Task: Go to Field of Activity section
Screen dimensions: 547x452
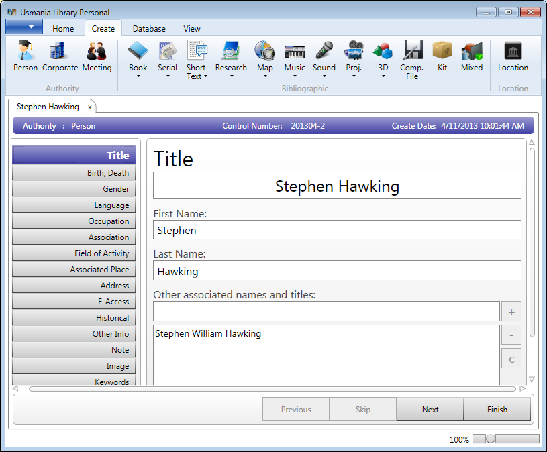Action: pyautogui.click(x=74, y=253)
